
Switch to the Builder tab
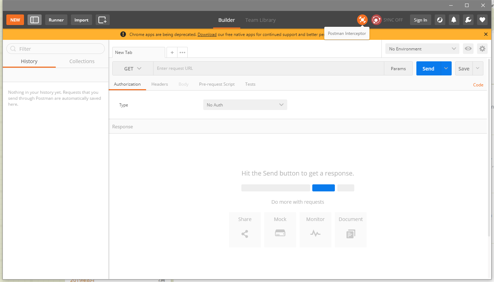(x=227, y=20)
